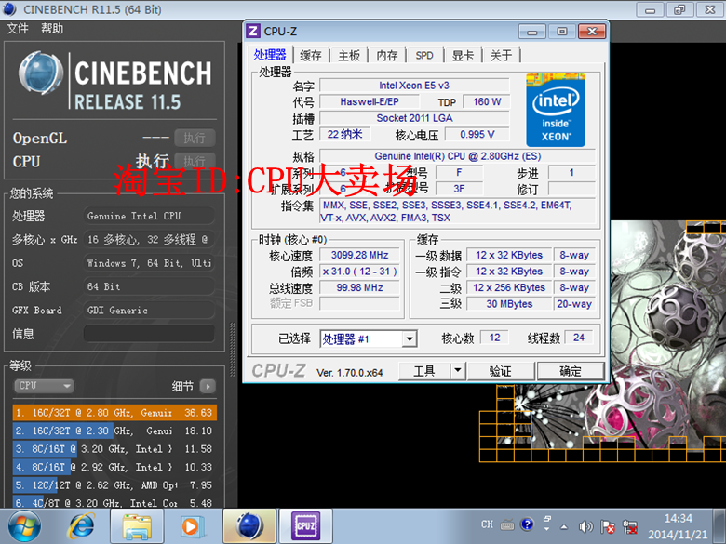Click the 核心电压 value 0.995 V
Viewport: 726px width, 544px height.
pyautogui.click(x=477, y=134)
